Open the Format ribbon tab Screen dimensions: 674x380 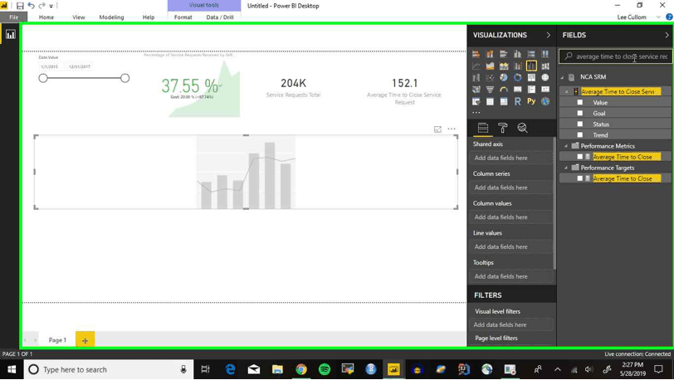183,17
